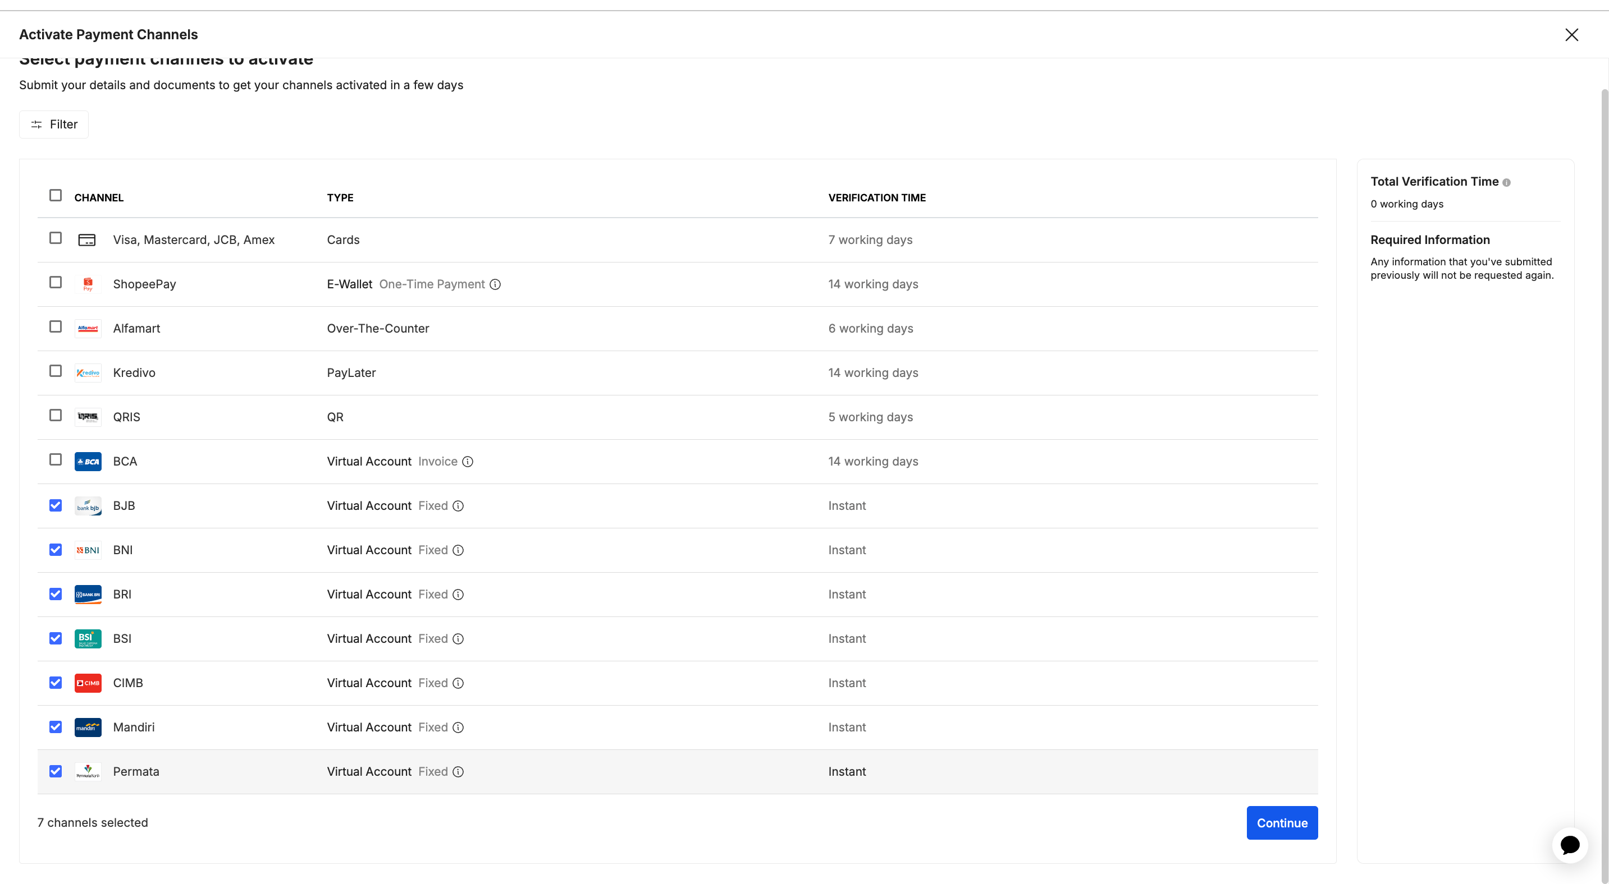Click the card icon in the Visa row

click(88, 239)
